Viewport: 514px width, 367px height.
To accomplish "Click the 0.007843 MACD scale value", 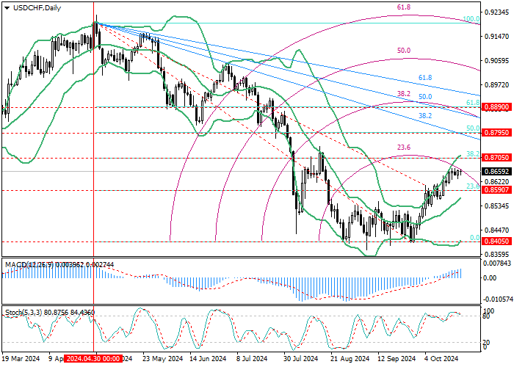I will pos(496,264).
